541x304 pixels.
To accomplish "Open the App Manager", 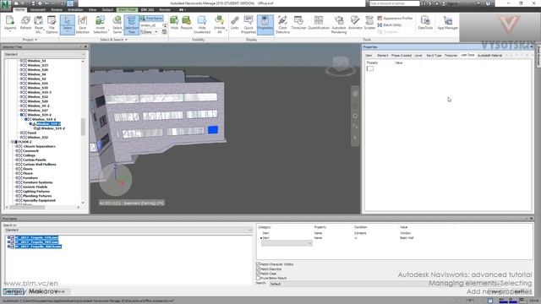I will tap(447, 23).
